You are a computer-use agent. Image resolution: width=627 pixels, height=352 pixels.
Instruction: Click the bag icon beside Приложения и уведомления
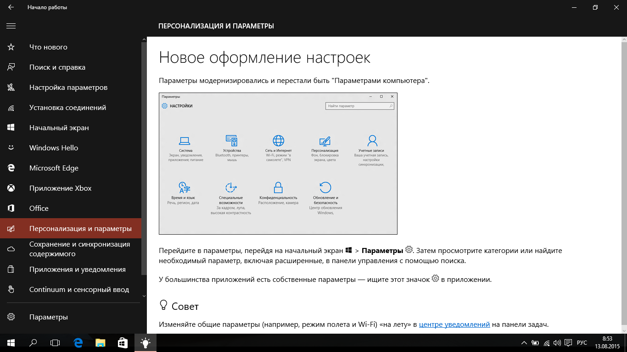point(11,269)
